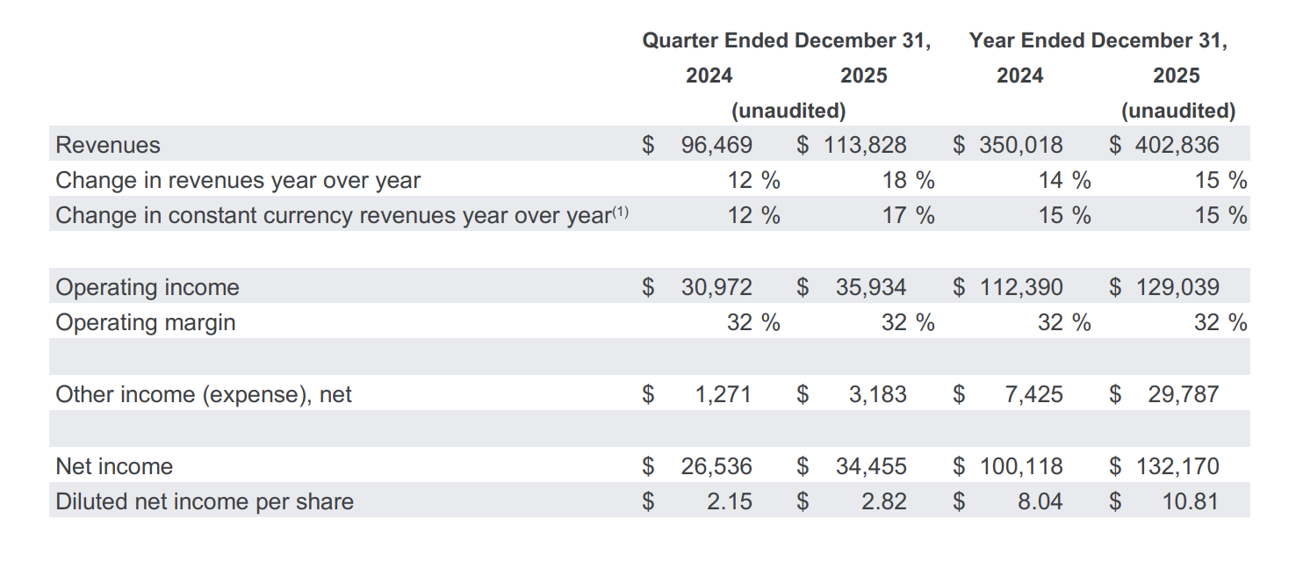Click the (unaudited) label under Quarter Ended
The height and width of the screenshot is (562, 1303).
[788, 111]
